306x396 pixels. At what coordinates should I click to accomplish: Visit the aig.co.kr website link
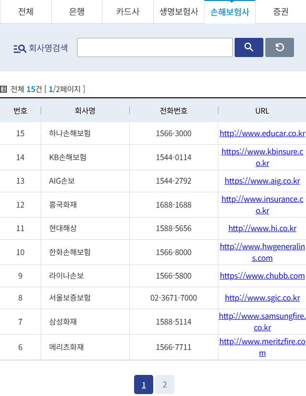point(262,181)
